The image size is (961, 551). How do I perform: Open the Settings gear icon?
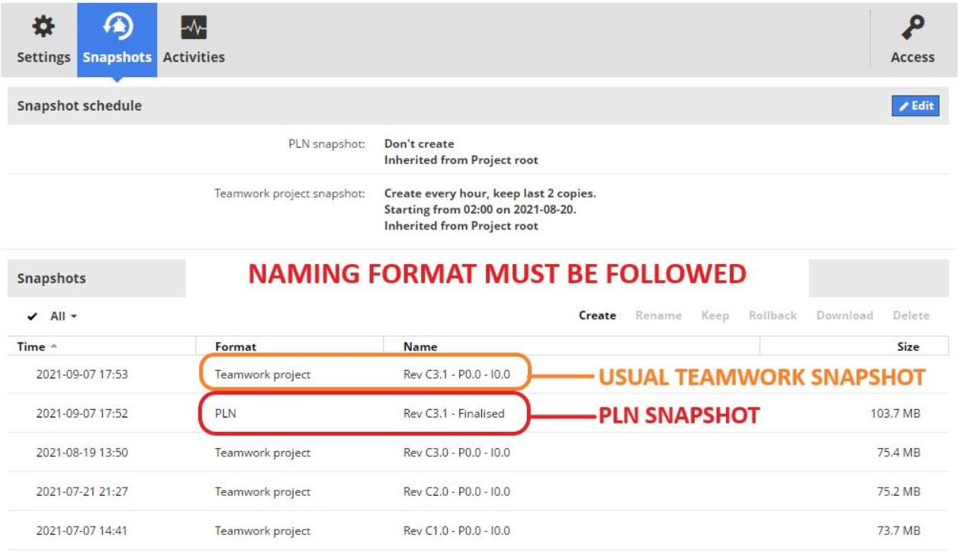pos(43,28)
